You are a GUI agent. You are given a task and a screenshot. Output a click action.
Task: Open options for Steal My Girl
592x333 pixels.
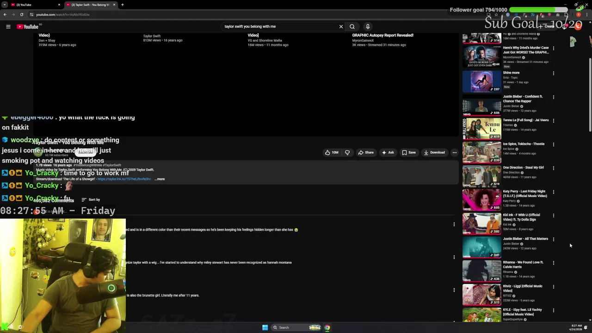553,168
